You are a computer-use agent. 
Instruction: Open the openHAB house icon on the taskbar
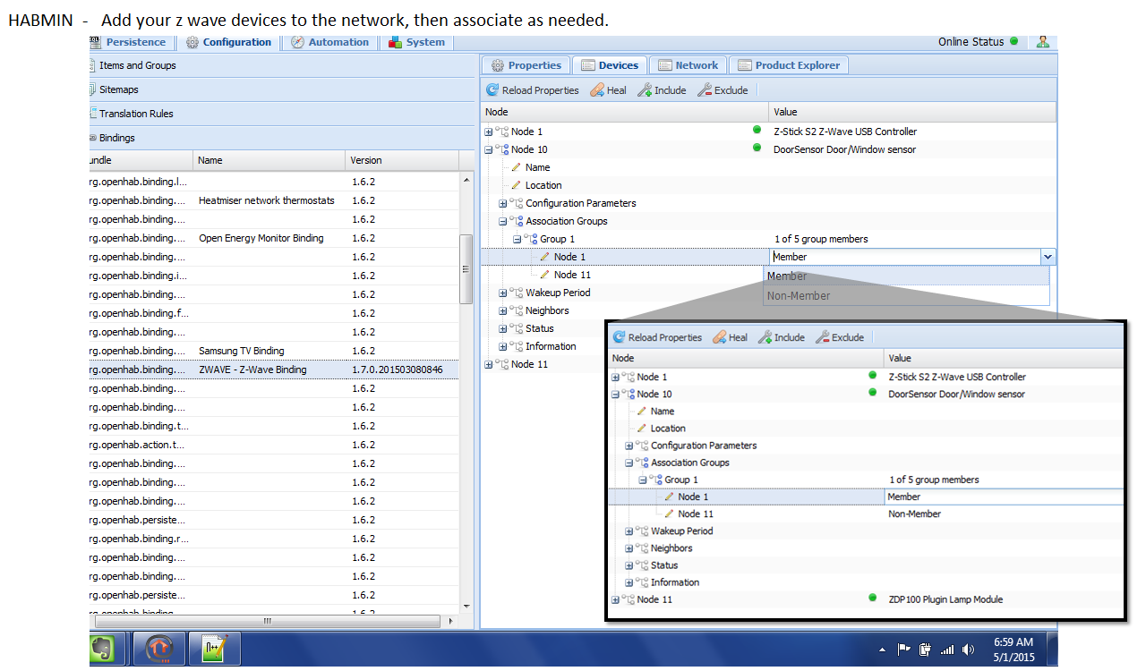click(159, 649)
